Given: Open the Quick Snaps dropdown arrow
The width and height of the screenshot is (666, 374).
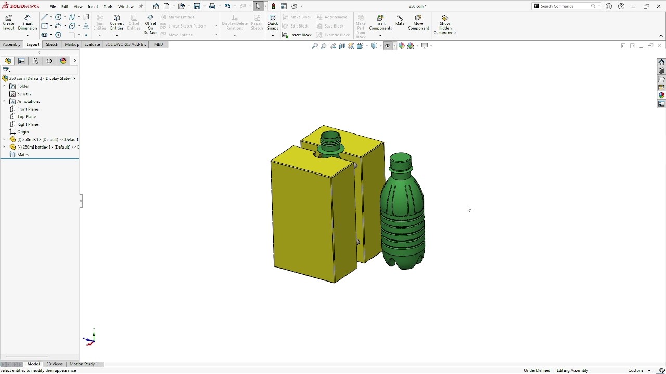Looking at the screenshot, I should click(273, 35).
